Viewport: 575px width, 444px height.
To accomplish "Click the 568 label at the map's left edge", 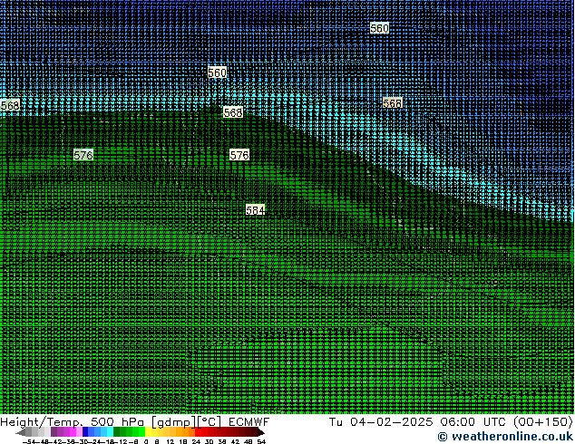I will coord(10,105).
